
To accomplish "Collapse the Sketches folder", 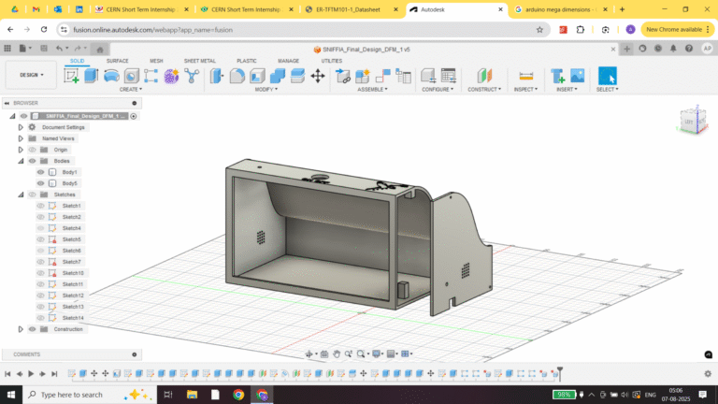I will pos(21,195).
